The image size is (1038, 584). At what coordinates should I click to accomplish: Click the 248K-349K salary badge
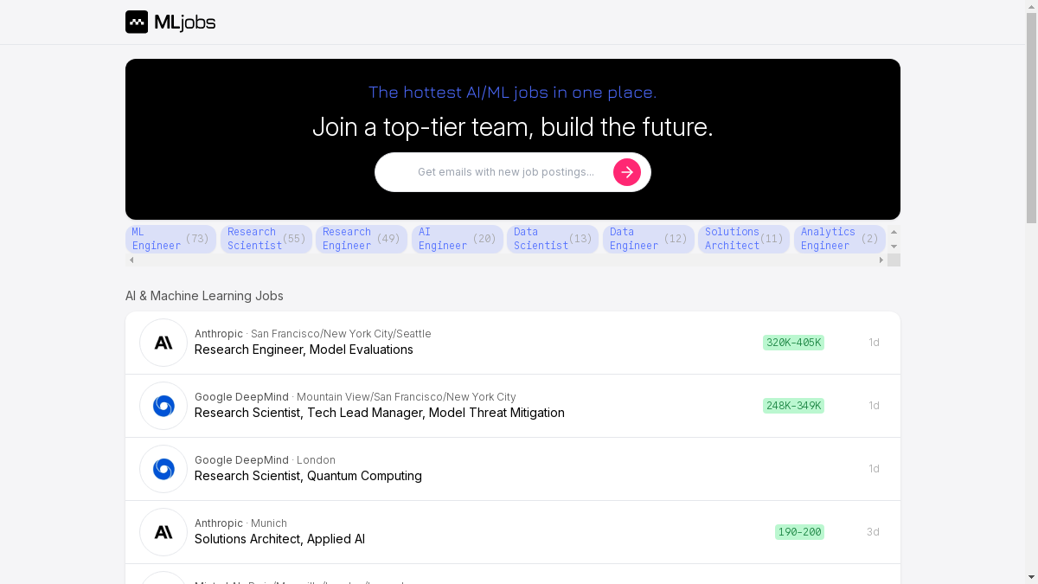coord(793,406)
